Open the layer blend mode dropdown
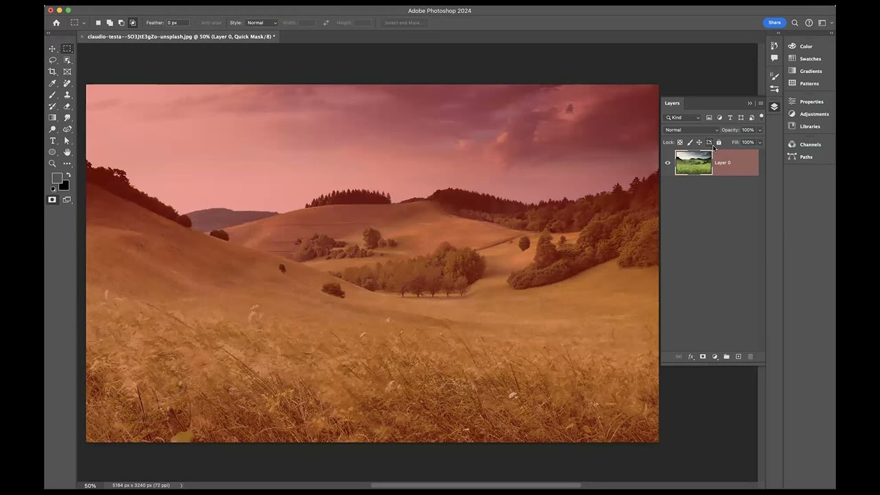Screen dimensions: 880x495 tap(691, 130)
